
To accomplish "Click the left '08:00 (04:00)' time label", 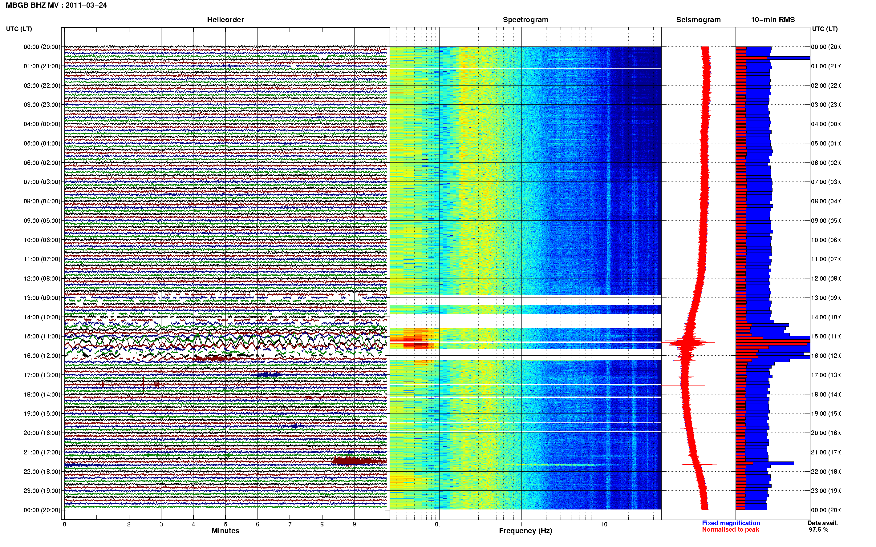I will coord(42,201).
